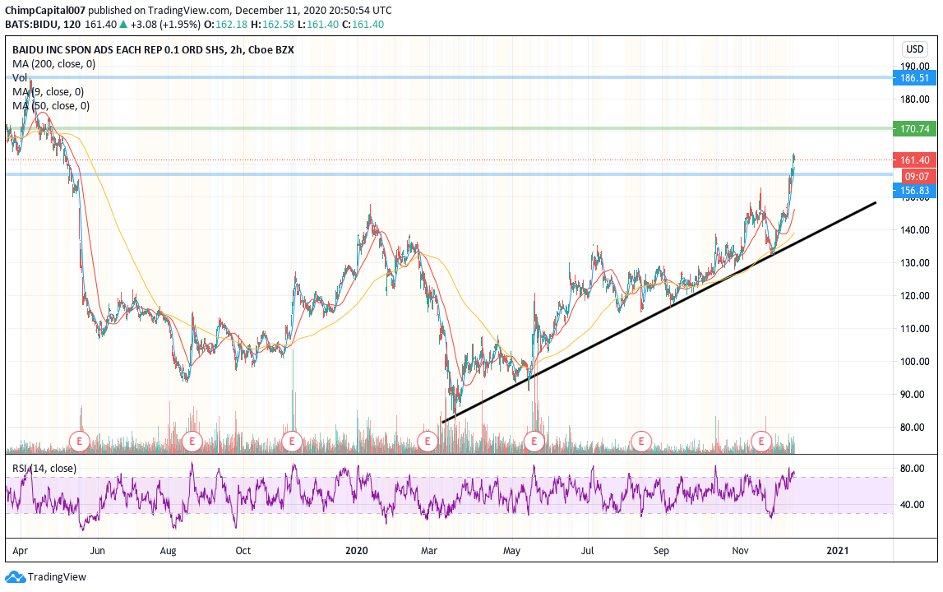Select the chart title BAIDU INC SPON ADS

154,50
